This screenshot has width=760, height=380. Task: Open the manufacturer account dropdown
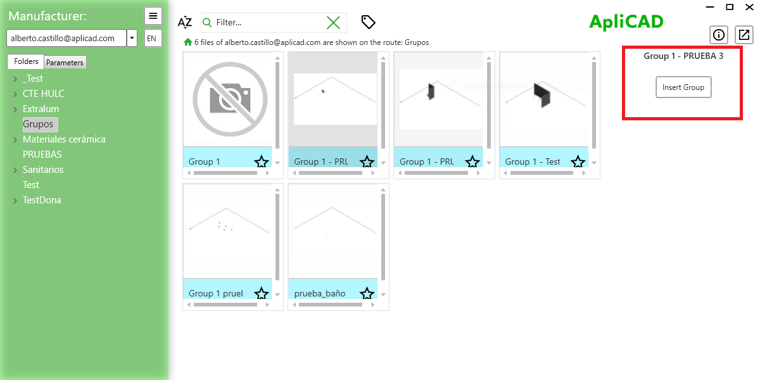pos(132,37)
